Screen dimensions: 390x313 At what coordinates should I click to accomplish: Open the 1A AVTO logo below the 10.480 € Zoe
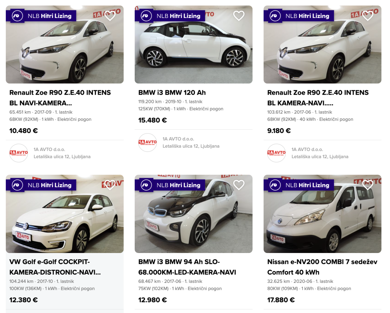(19, 153)
